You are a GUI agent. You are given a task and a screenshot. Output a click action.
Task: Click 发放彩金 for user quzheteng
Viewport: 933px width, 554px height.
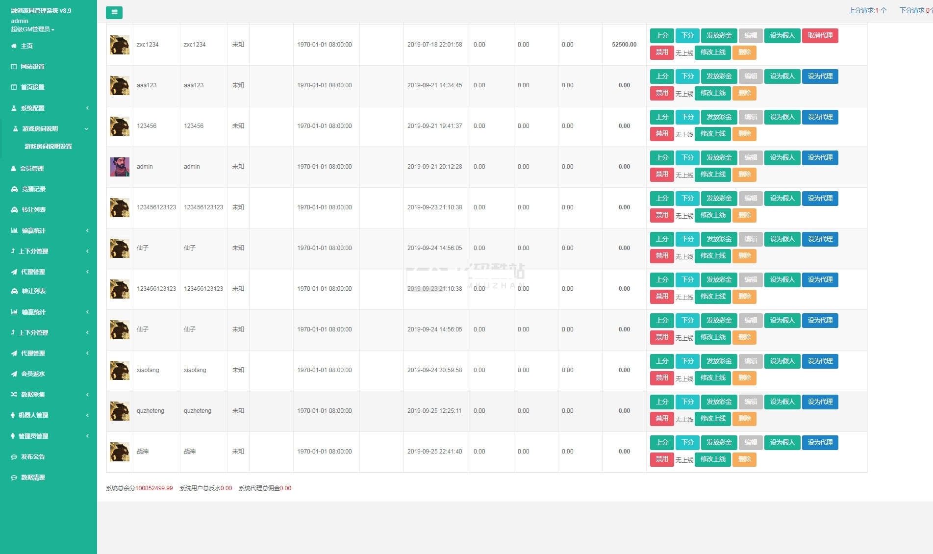(x=719, y=402)
